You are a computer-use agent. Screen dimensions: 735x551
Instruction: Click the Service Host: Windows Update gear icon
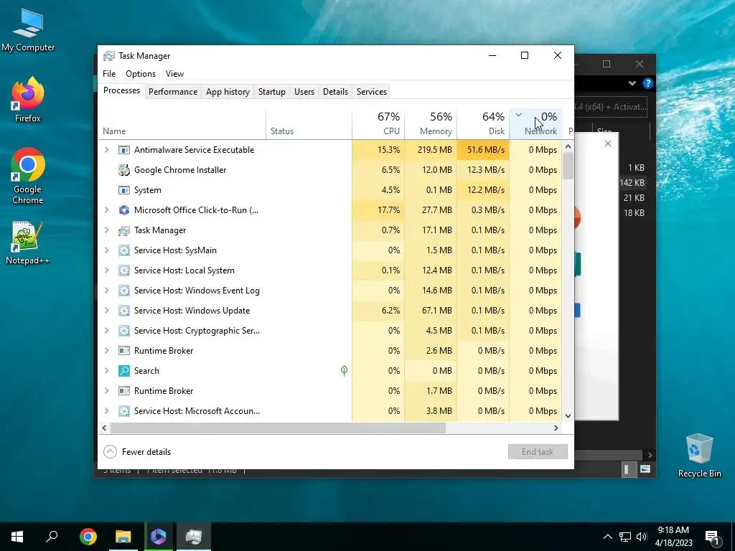[x=123, y=311]
